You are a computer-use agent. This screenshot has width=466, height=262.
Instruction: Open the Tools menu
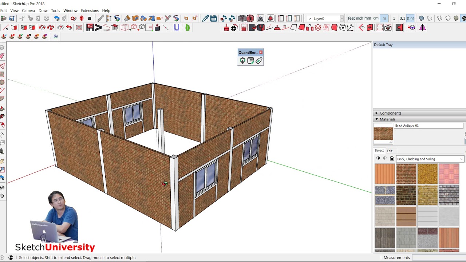55,11
